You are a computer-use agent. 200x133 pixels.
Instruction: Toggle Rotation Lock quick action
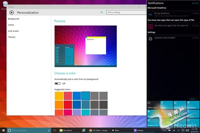(153, 122)
